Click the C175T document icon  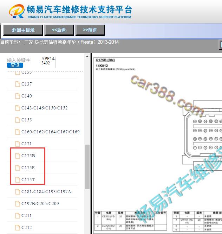click(x=18, y=179)
